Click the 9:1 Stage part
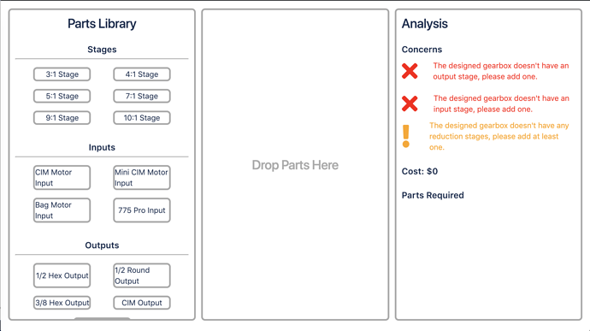Screen dimensions: 590x331 tap(62, 118)
